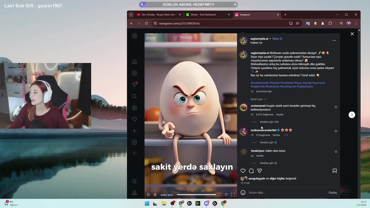
Task: Enter fullscreen for the video
Action: [x=233, y=195]
